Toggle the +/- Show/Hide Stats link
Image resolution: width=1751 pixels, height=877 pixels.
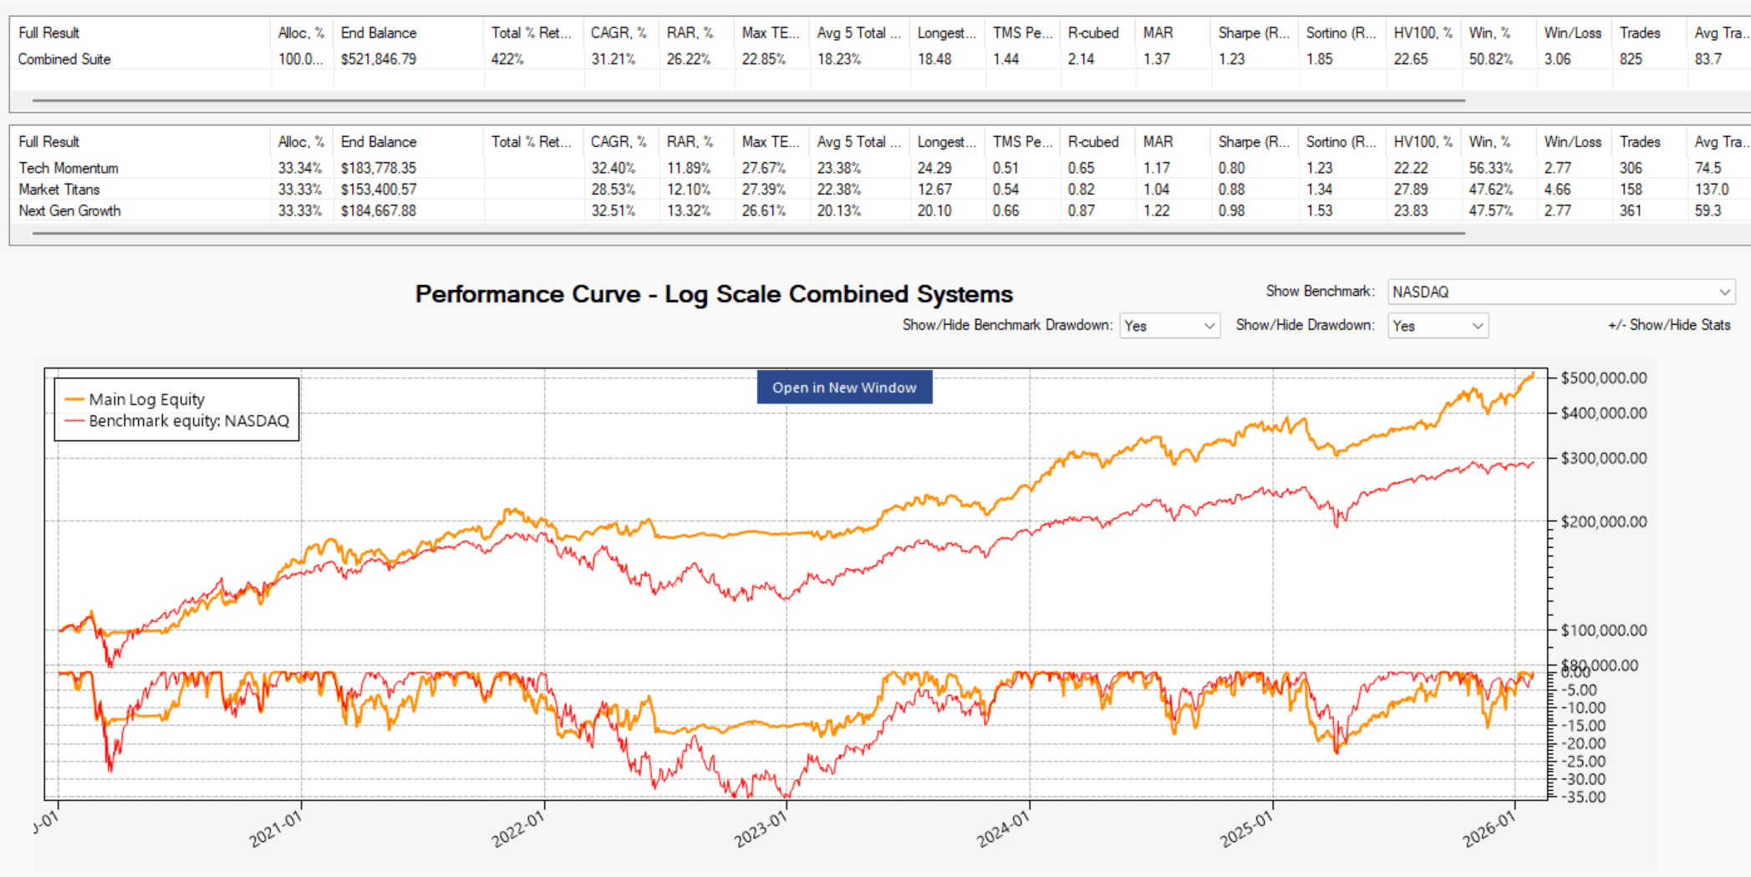(x=1668, y=325)
